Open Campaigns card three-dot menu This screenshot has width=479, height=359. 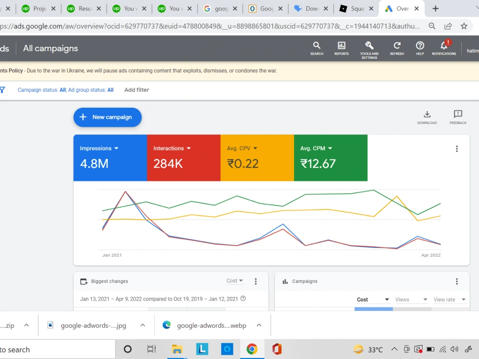click(x=456, y=281)
